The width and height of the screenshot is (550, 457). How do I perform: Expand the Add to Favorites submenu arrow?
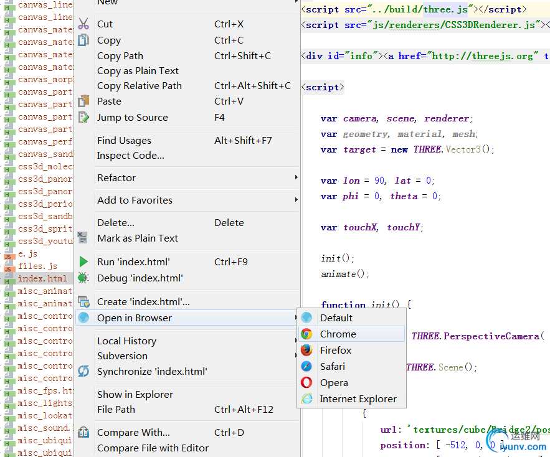tap(296, 200)
